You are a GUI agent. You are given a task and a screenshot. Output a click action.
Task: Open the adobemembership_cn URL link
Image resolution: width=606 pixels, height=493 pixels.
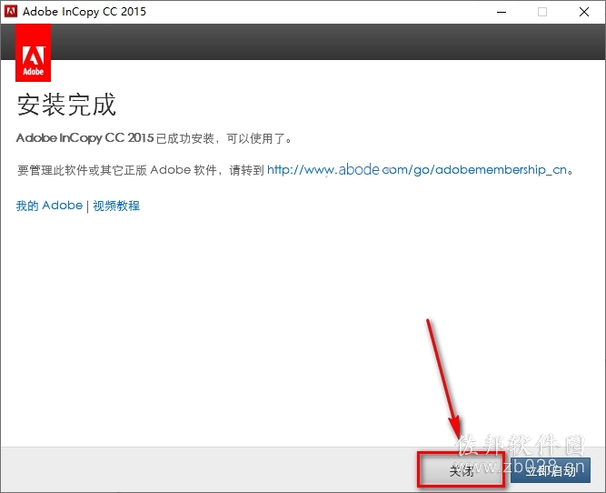pyautogui.click(x=417, y=169)
